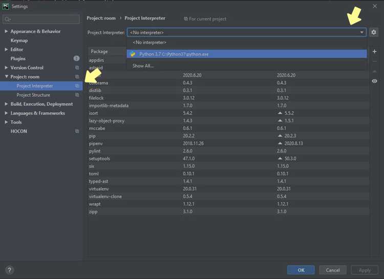Viewport: 384px width, 279px height.
Task: Click the project-level icon beside Project: room
Action: (77, 77)
